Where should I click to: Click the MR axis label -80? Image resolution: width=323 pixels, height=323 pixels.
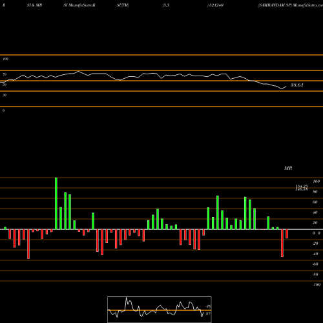click(315, 275)
